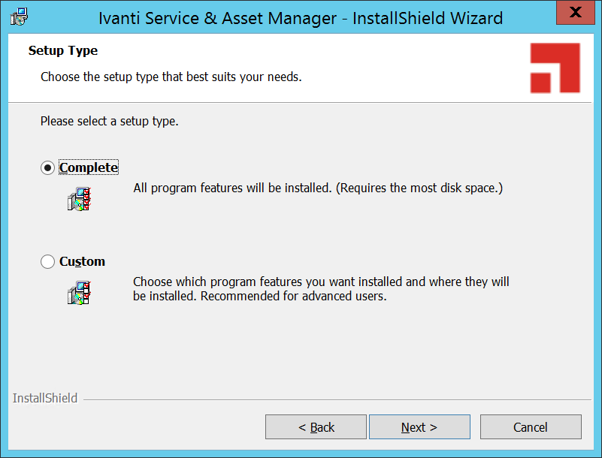Click the bold "Complete" option label
The width and height of the screenshot is (602, 458).
(89, 168)
